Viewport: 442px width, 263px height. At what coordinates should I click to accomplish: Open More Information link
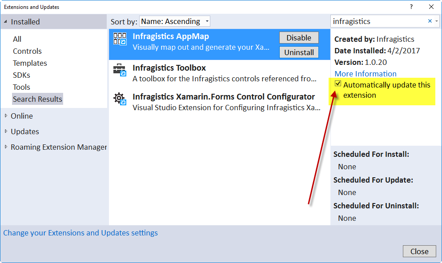365,73
